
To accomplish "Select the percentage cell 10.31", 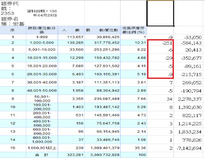I will coord(134,43).
